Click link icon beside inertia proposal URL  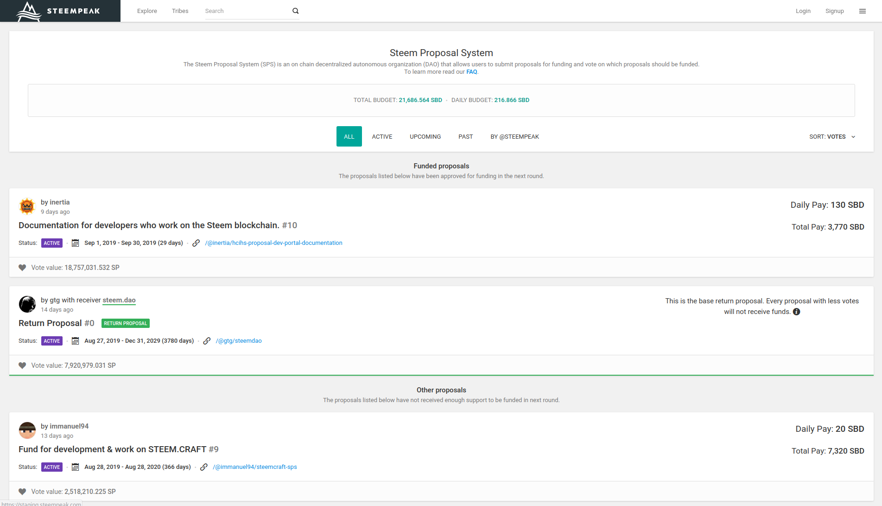tap(196, 243)
